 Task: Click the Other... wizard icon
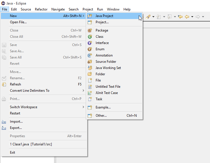(x=90, y=116)
